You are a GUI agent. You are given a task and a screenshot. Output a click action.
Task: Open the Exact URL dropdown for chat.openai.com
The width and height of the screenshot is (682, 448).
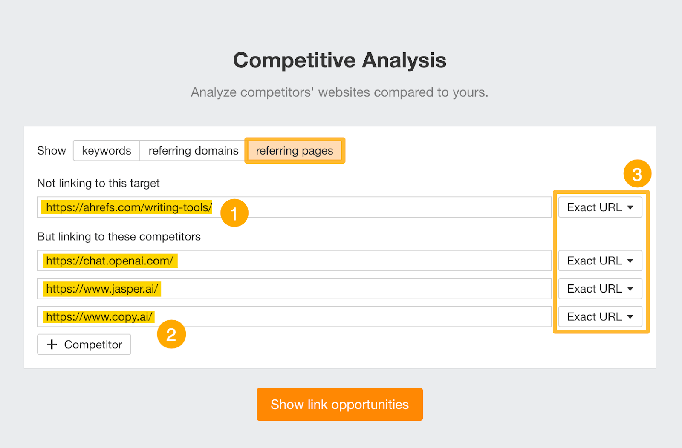599,261
